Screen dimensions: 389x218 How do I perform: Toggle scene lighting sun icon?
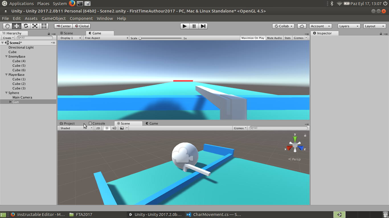tap(107, 128)
